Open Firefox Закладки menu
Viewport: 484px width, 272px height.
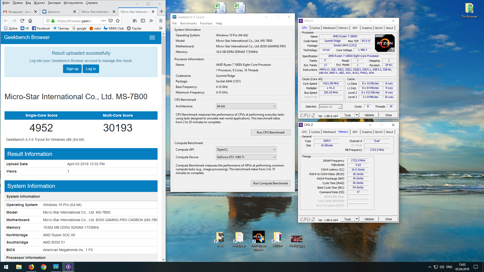pyautogui.click(x=54, y=3)
